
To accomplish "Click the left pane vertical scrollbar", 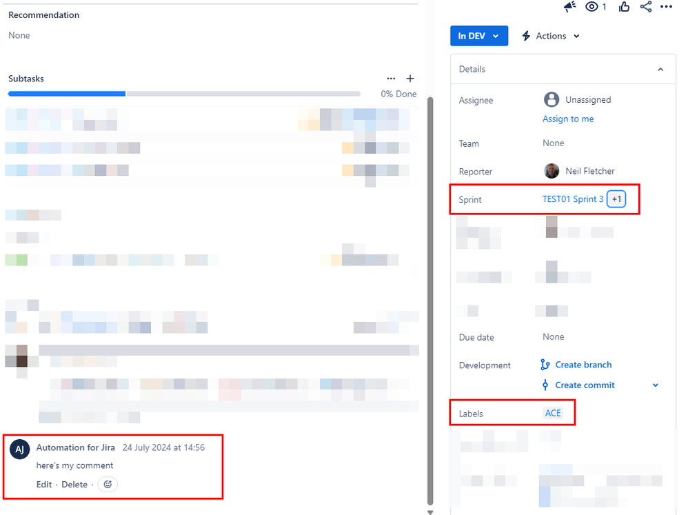I will click(430, 301).
